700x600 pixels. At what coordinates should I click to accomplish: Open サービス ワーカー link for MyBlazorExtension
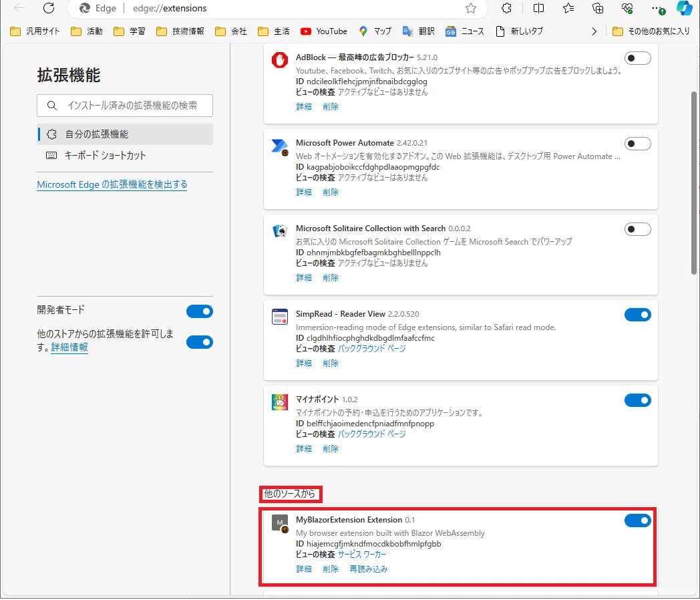pyautogui.click(x=361, y=555)
